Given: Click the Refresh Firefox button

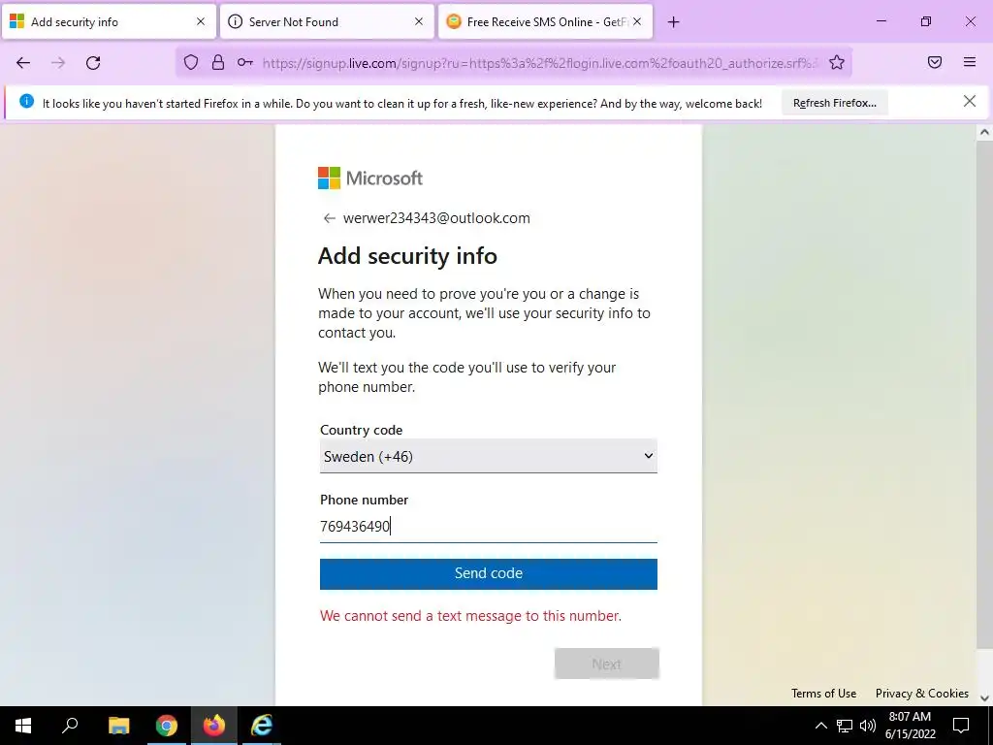Looking at the screenshot, I should pos(835,103).
